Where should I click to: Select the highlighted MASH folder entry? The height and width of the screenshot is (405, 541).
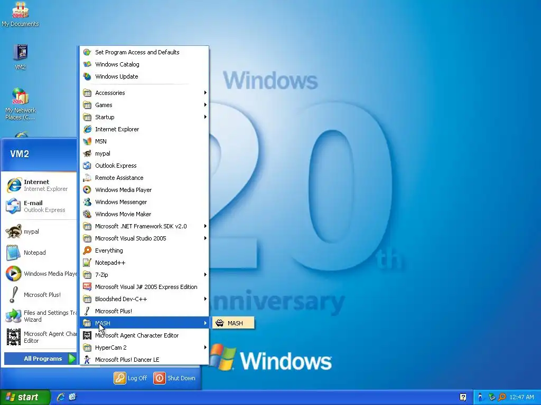(144, 323)
